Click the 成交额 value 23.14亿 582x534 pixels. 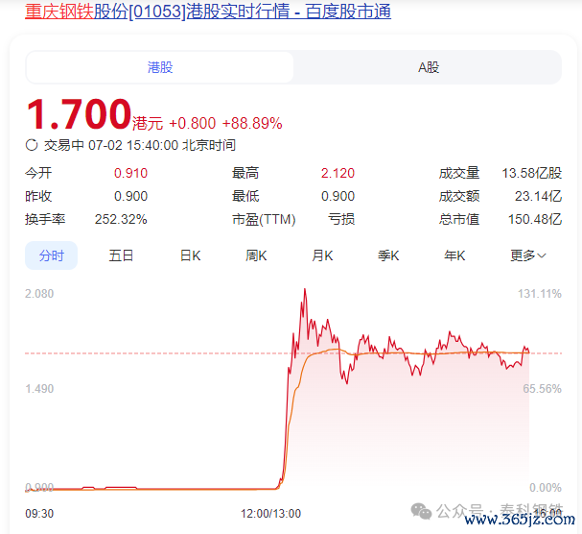(x=538, y=196)
